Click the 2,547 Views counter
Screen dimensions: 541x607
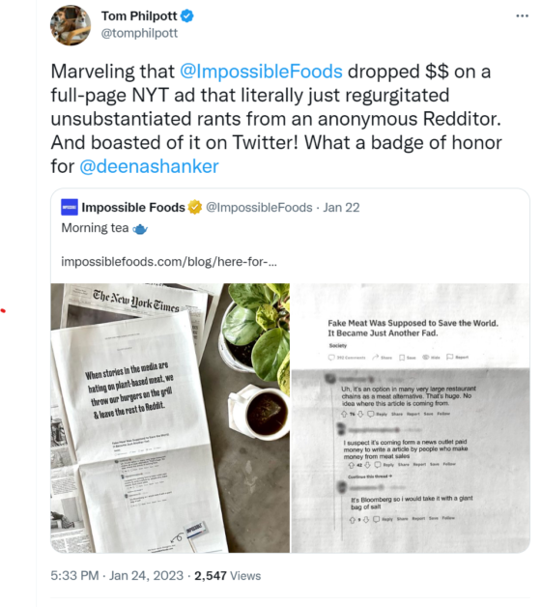[228, 576]
